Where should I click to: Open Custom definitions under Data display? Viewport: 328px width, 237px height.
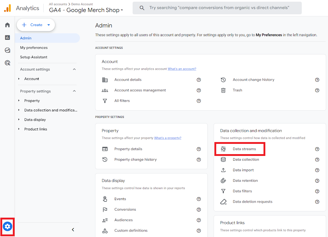131,230
